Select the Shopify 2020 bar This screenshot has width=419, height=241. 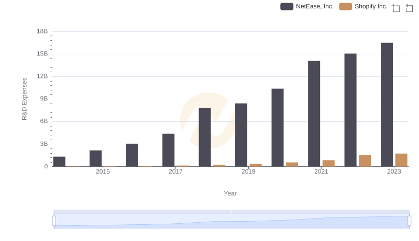click(292, 164)
